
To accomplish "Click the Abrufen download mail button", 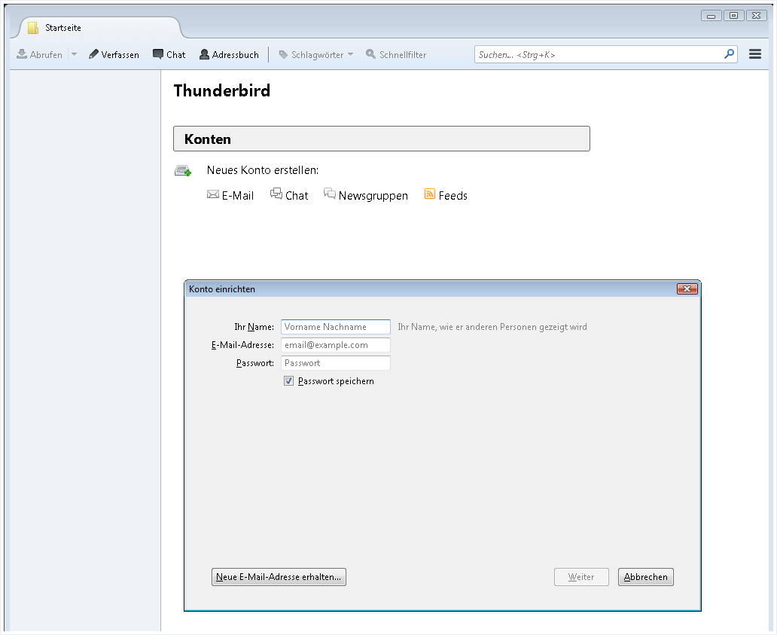I will click(40, 54).
